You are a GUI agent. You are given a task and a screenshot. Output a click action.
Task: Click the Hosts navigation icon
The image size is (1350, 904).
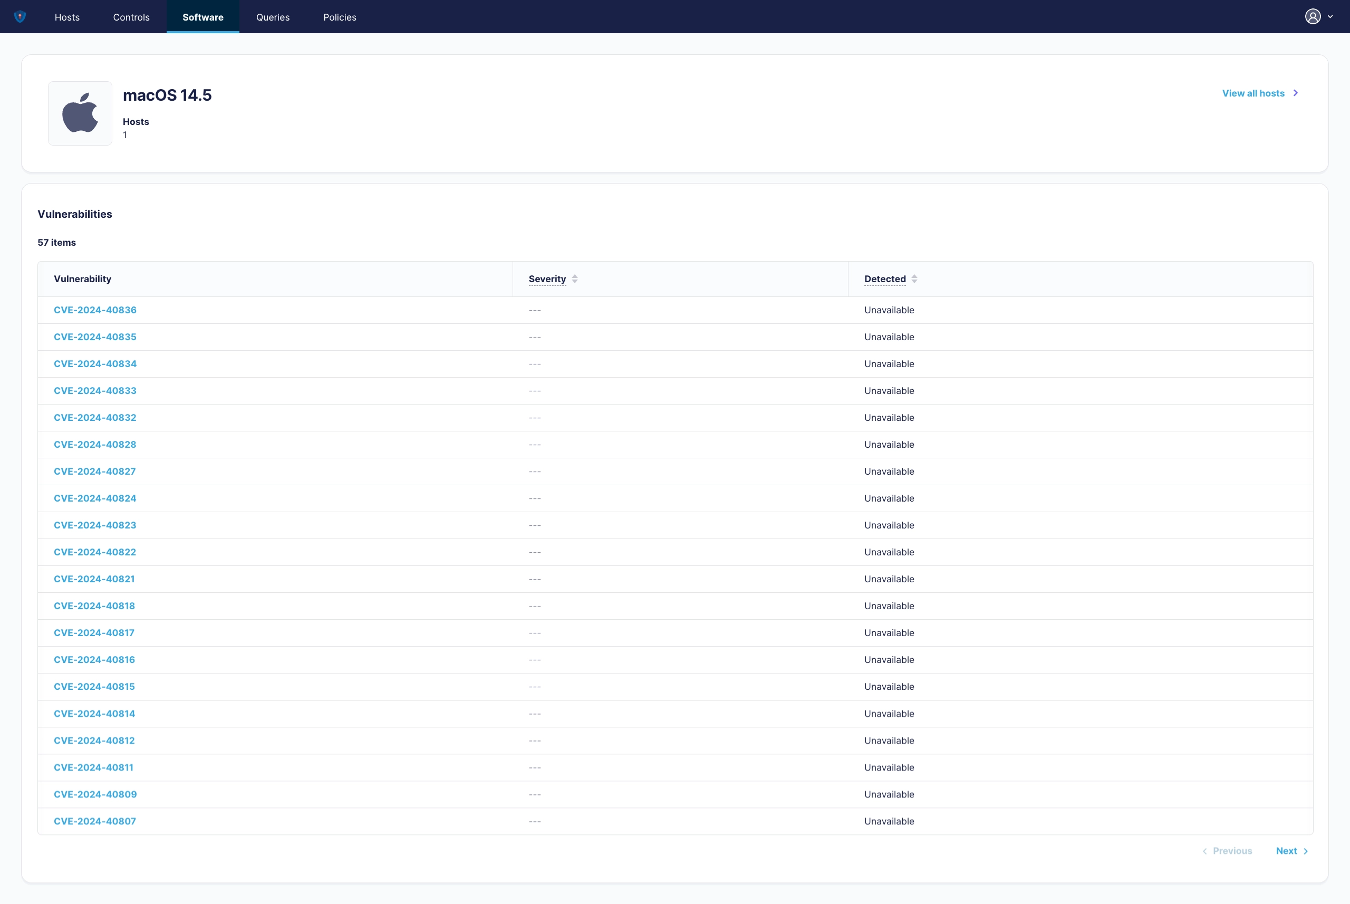click(66, 16)
